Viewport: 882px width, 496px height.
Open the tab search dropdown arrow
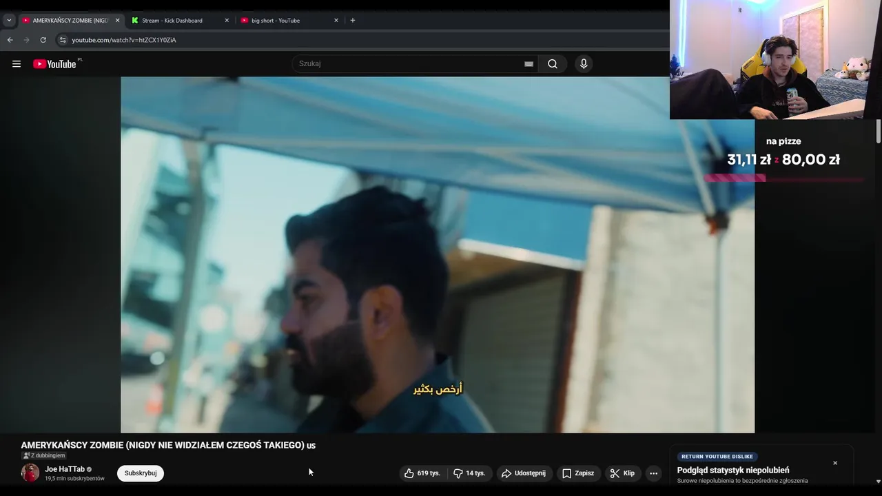(9, 21)
